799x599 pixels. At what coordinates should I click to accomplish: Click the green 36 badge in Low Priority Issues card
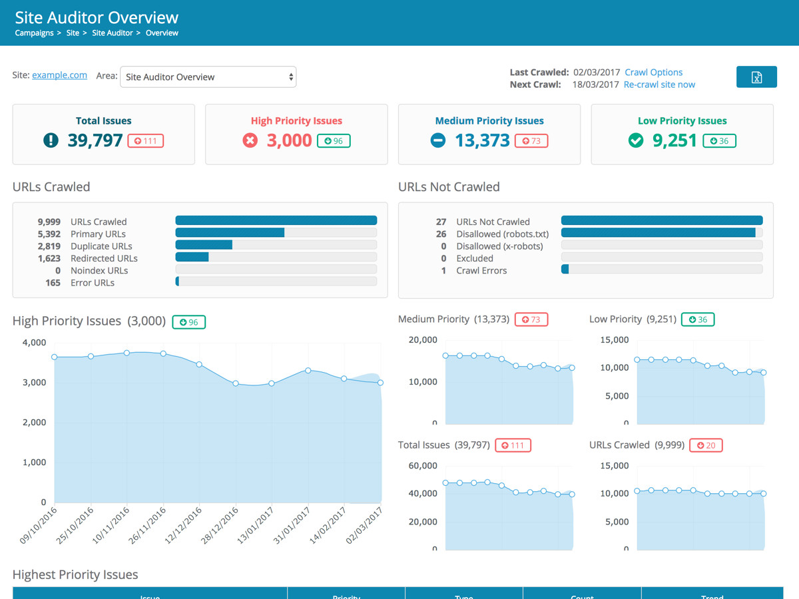point(720,141)
